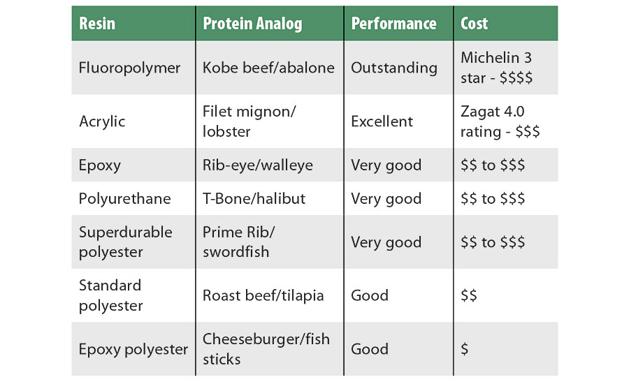629x384 pixels.
Task: Select the Standard polyester cell
Action: (110, 295)
